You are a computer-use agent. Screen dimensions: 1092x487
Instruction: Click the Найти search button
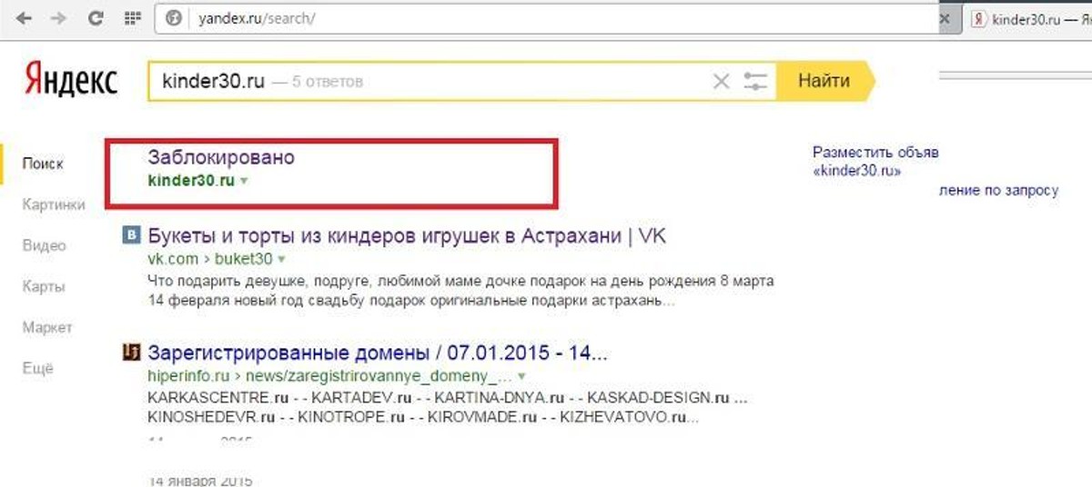click(824, 81)
